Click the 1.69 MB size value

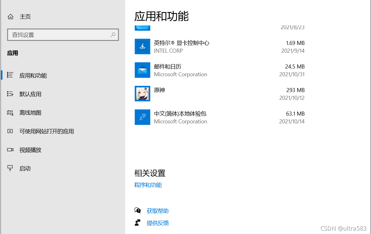pos(295,43)
